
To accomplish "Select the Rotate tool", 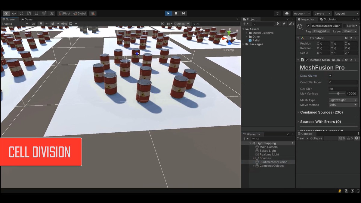I will point(21,13).
